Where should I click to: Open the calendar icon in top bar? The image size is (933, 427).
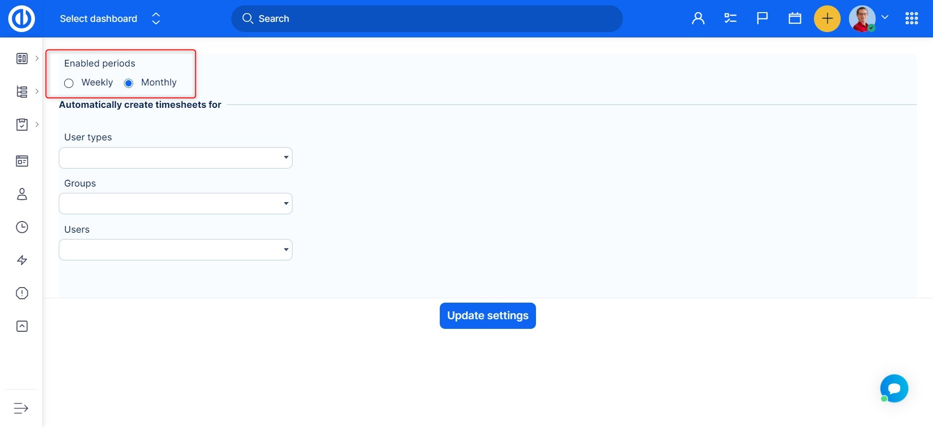coord(795,18)
